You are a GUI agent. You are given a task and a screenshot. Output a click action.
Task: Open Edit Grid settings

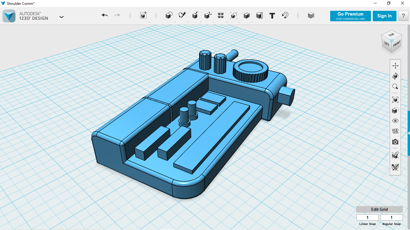[x=379, y=209]
